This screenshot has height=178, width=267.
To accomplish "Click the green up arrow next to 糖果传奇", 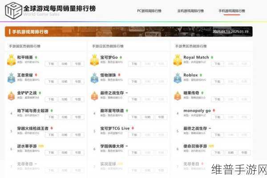I will [x=202, y=93].
